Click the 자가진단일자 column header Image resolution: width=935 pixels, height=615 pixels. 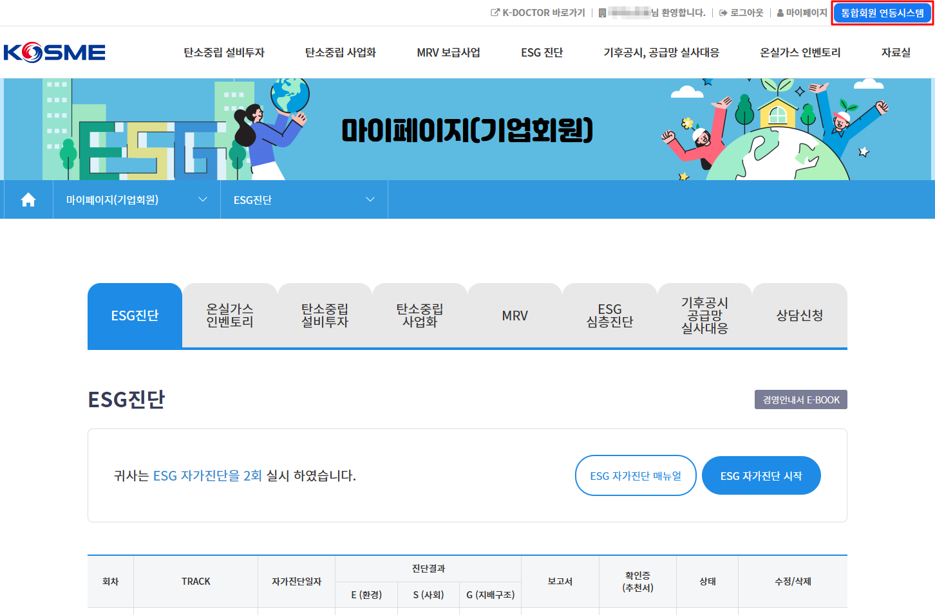pos(296,582)
